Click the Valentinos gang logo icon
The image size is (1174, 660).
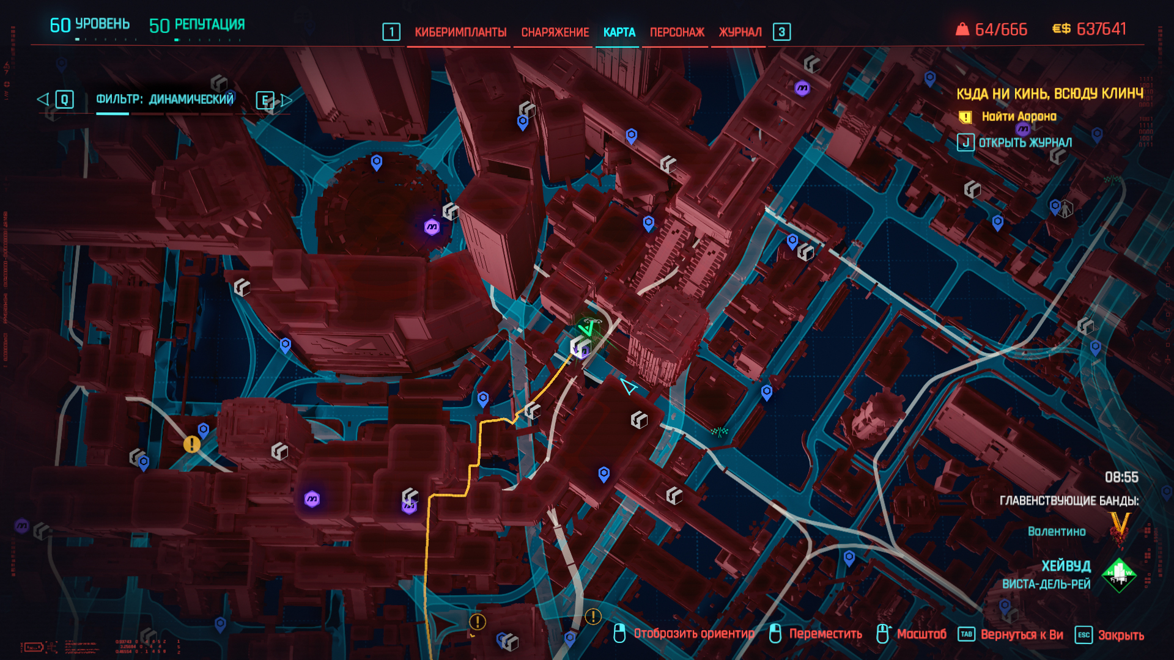pos(1120,529)
